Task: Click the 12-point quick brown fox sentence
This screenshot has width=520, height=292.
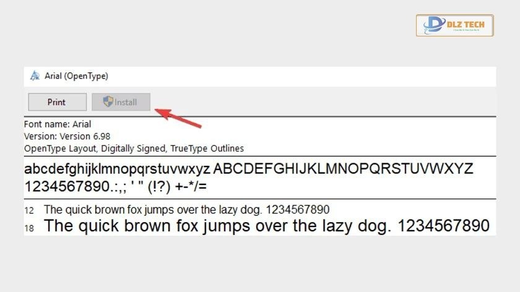Action: click(x=187, y=210)
